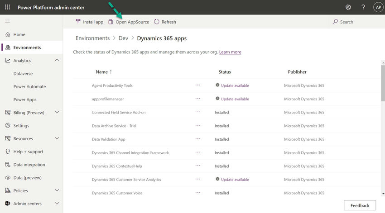Click the Environments sidebar icon
This screenshot has width=385, height=213.
tap(8, 47)
